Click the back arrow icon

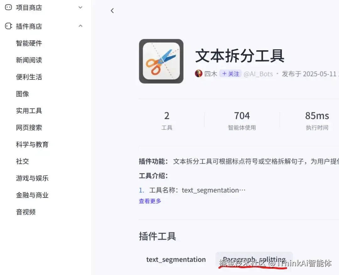pyautogui.click(x=112, y=11)
